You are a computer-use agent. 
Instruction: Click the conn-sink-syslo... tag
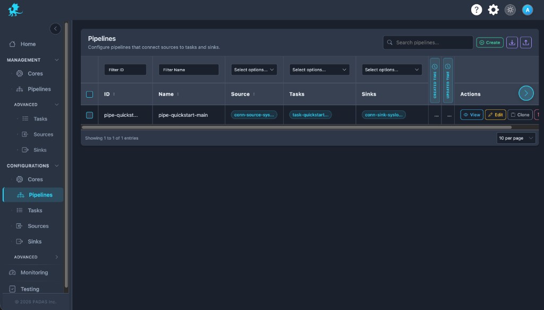pos(384,115)
